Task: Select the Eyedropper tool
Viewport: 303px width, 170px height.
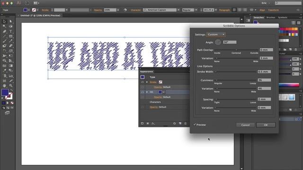Action: (4, 70)
